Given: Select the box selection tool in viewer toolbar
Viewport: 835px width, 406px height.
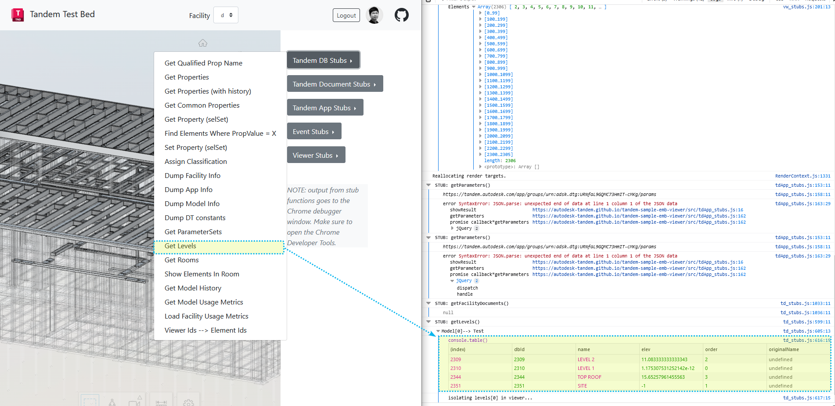Looking at the screenshot, I should [90, 402].
